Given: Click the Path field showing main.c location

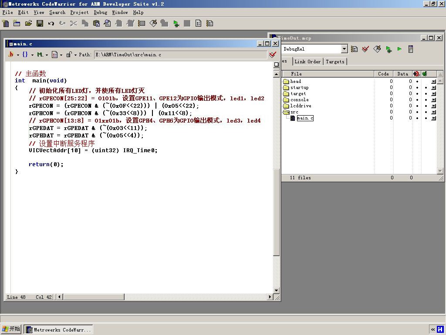Looking at the screenshot, I should tap(180, 55).
